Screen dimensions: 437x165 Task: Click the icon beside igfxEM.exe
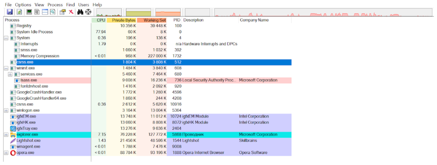point(13,117)
